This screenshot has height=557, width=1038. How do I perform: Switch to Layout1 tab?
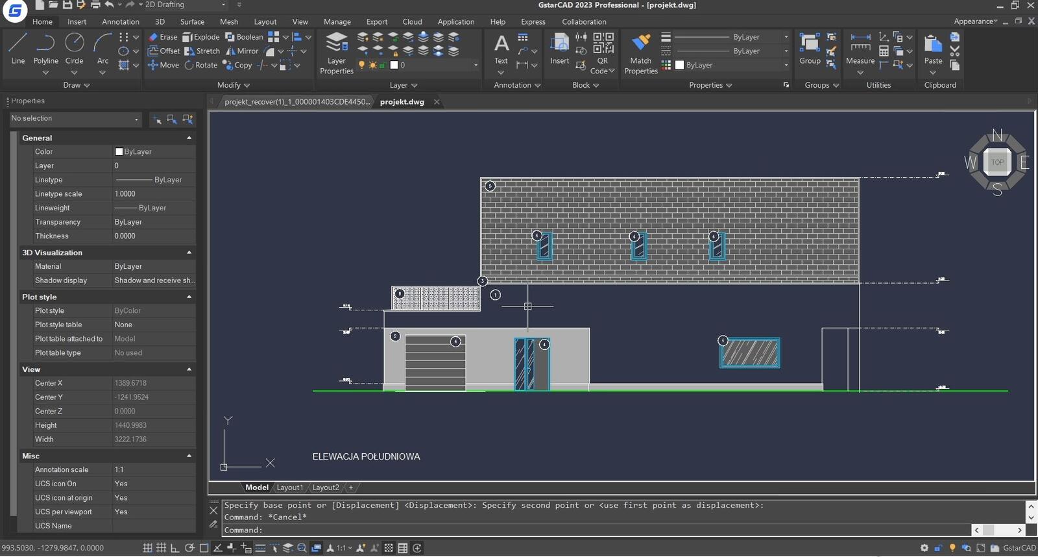click(x=289, y=488)
